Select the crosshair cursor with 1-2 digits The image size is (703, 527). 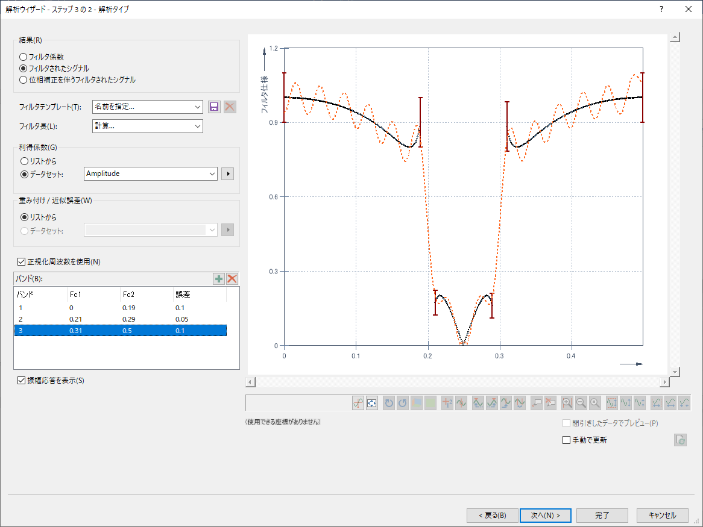coord(447,403)
